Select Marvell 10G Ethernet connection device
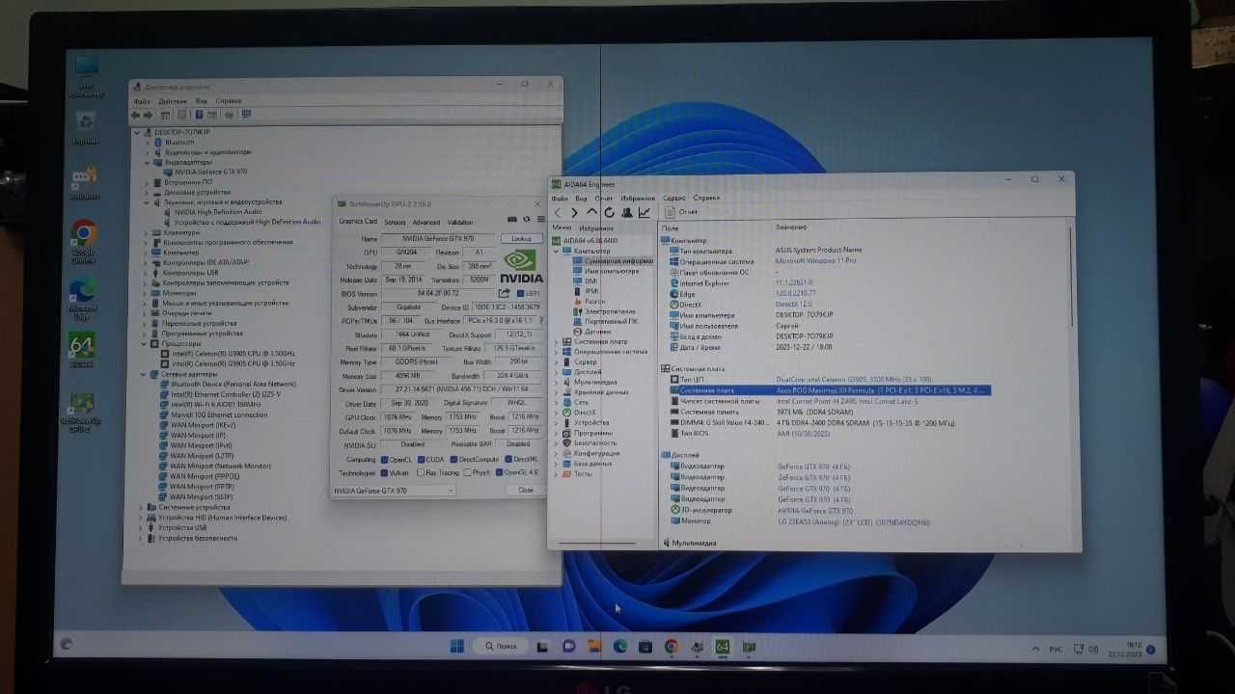The height and width of the screenshot is (694, 1235). pos(213,414)
